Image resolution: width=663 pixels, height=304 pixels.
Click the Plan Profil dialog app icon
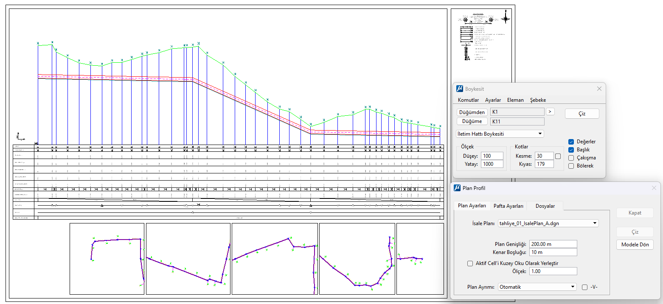457,188
